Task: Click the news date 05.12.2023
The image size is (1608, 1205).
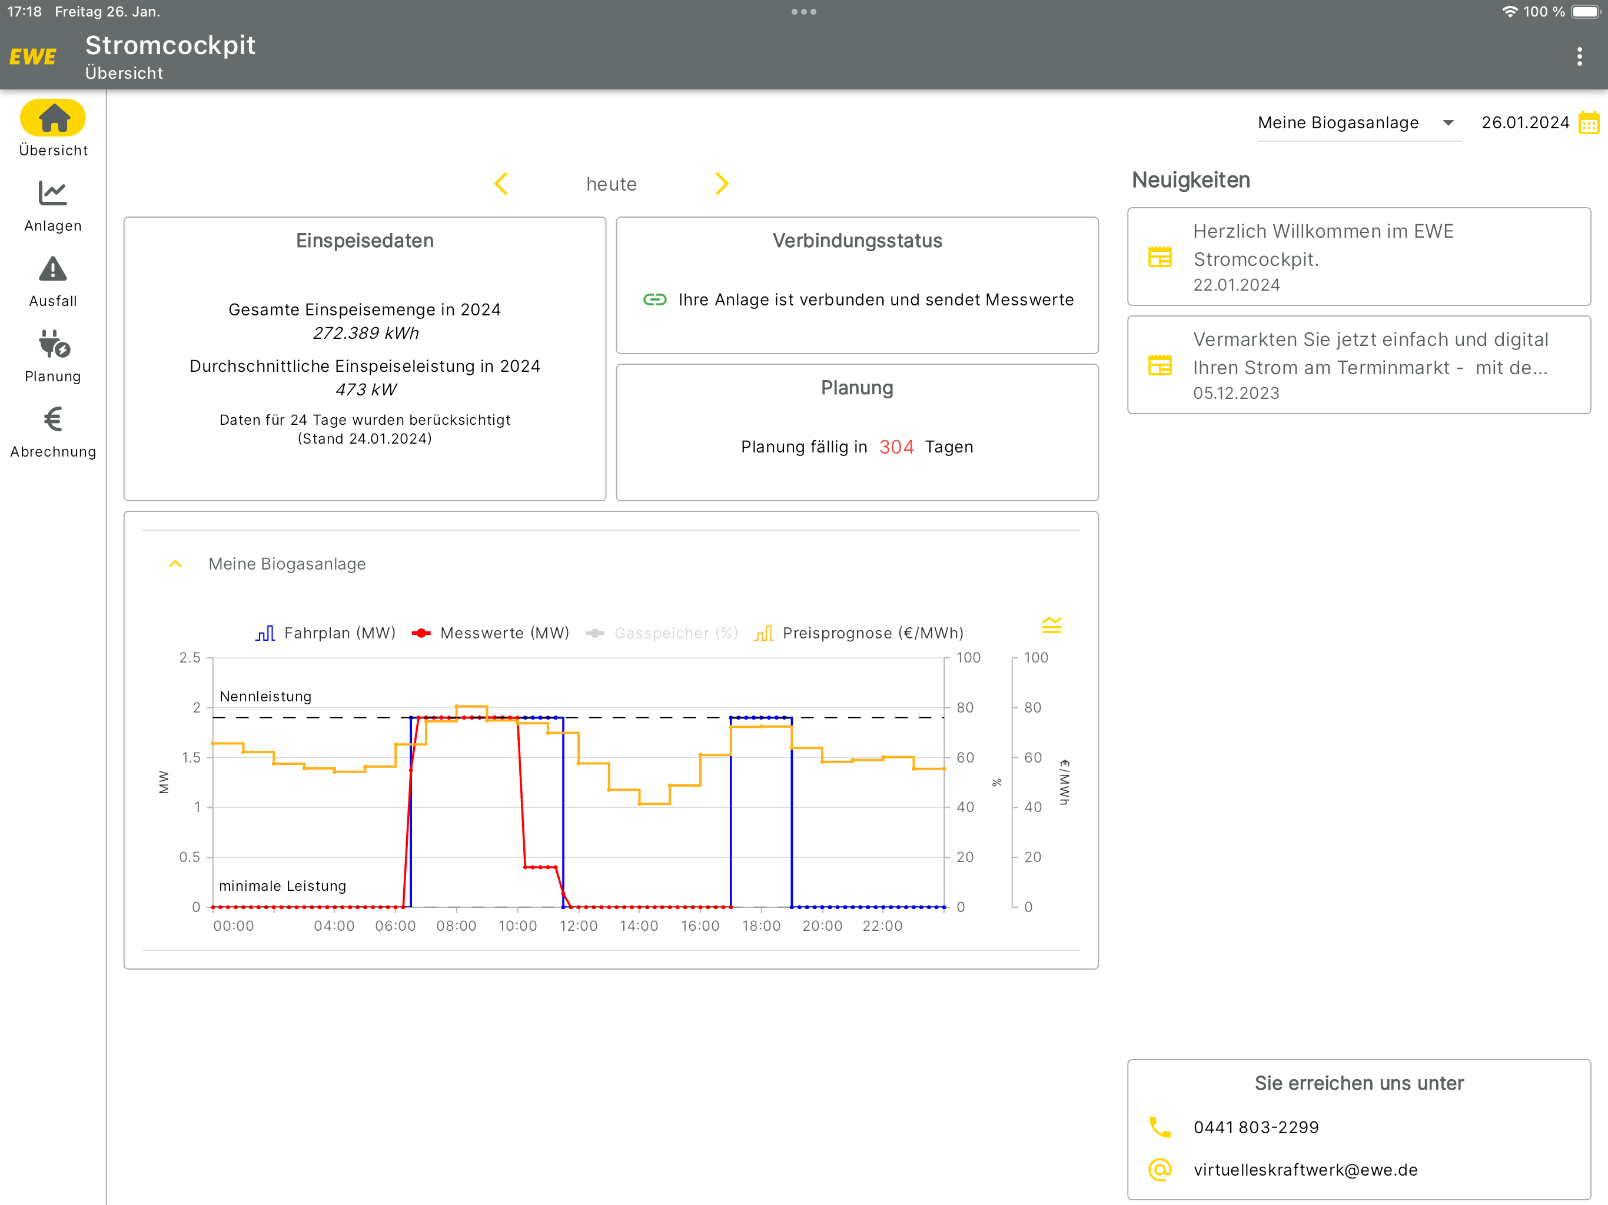Action: click(1236, 393)
